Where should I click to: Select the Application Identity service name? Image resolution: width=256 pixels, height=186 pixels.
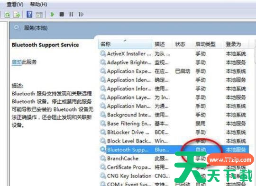(x=129, y=80)
